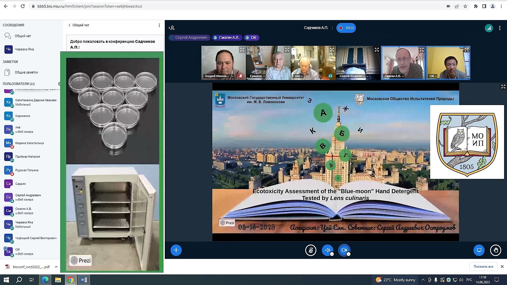Image resolution: width=507 pixels, height=285 pixels.
Task: Open Chrome side panel icon
Action: [484, 6]
